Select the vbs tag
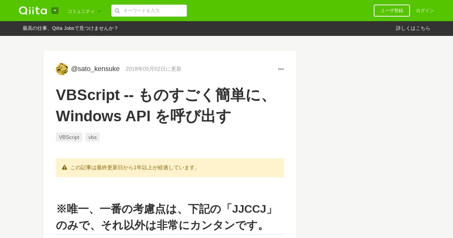The height and width of the screenshot is (238, 453). click(92, 137)
